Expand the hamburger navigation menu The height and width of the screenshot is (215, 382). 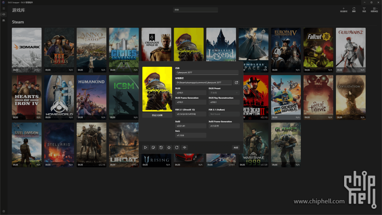4,8
